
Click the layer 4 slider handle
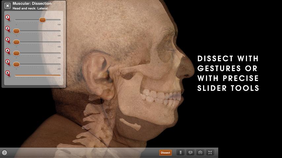pyautogui.click(x=17, y=53)
